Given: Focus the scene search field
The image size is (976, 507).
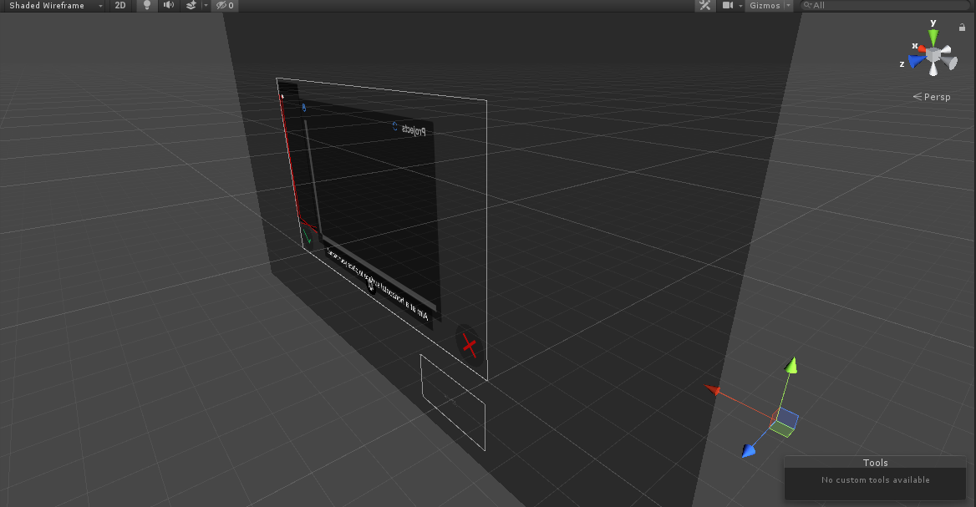Looking at the screenshot, I should (x=886, y=6).
